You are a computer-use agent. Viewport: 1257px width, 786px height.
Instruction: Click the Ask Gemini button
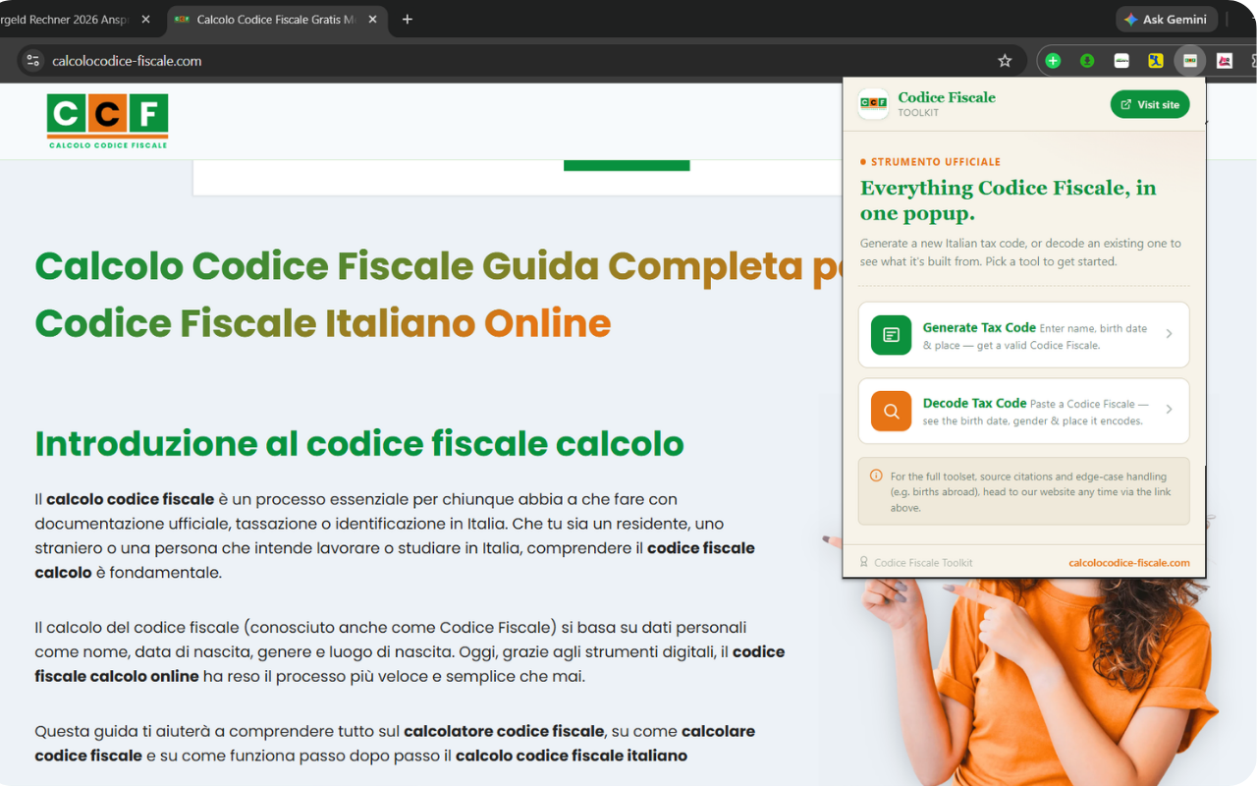1167,20
